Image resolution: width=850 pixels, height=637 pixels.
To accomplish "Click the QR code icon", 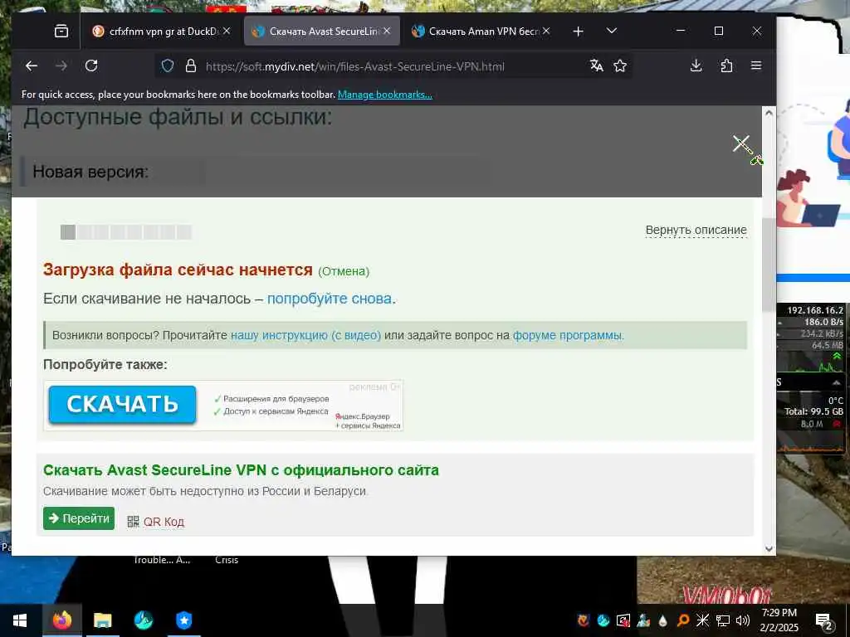I will pyautogui.click(x=133, y=522).
